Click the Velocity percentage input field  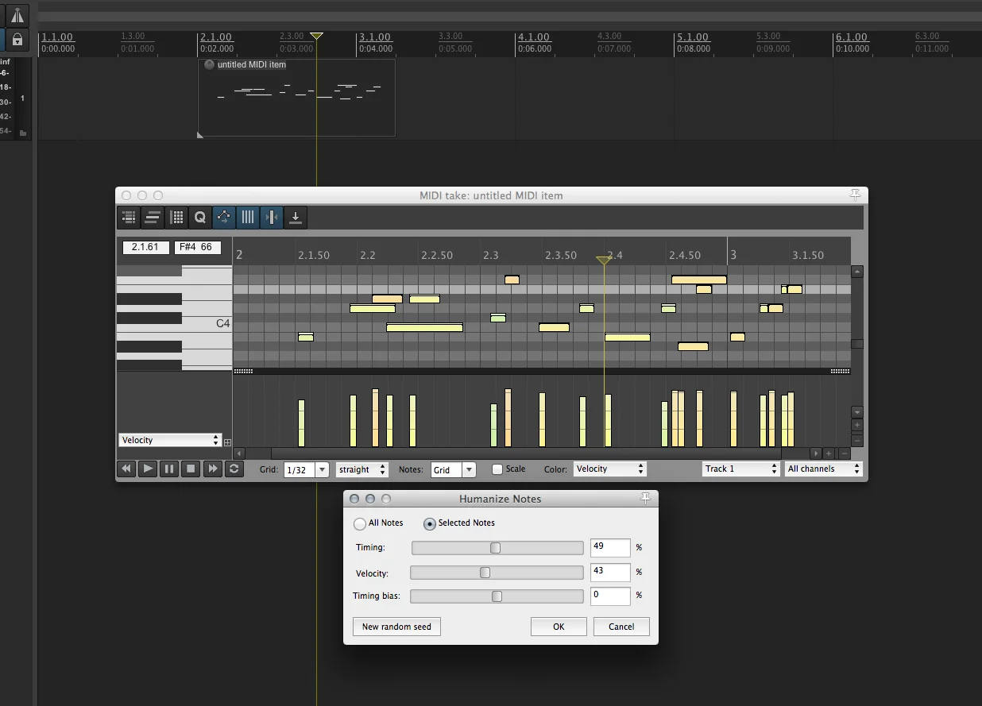(609, 572)
